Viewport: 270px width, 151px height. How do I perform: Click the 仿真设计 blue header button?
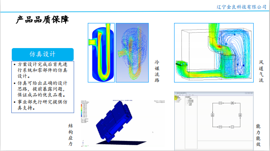tap(43, 54)
